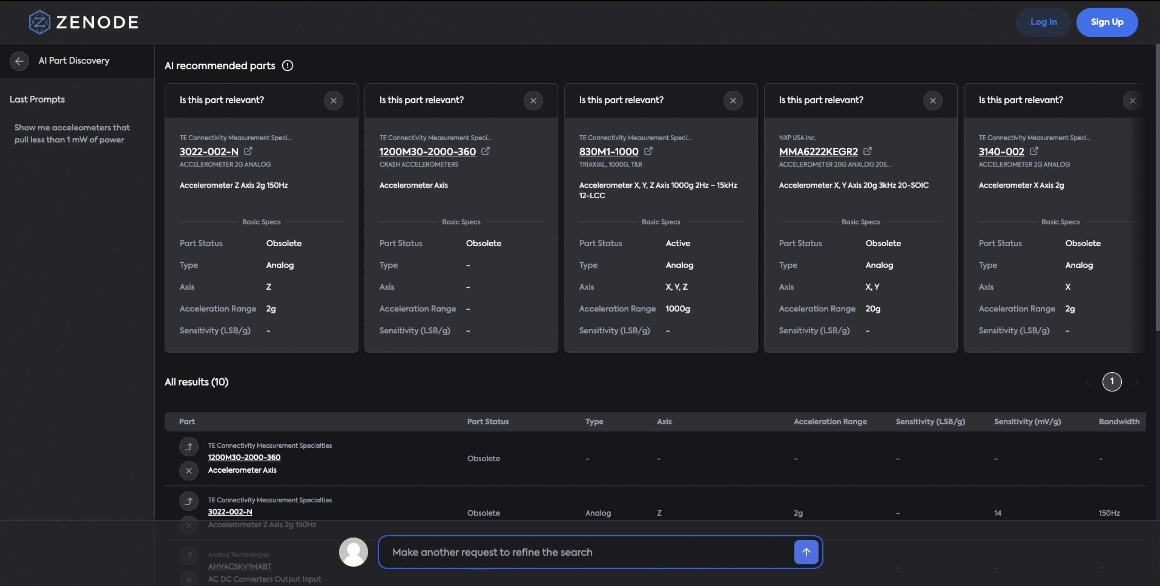The width and height of the screenshot is (1160, 586).
Task: Click the Bandwidth column header in results table
Action: pyautogui.click(x=1119, y=422)
